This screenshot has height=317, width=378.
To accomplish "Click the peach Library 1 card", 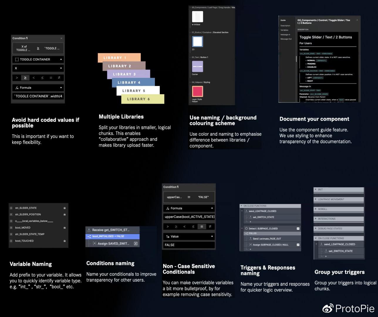I will (x=119, y=58).
